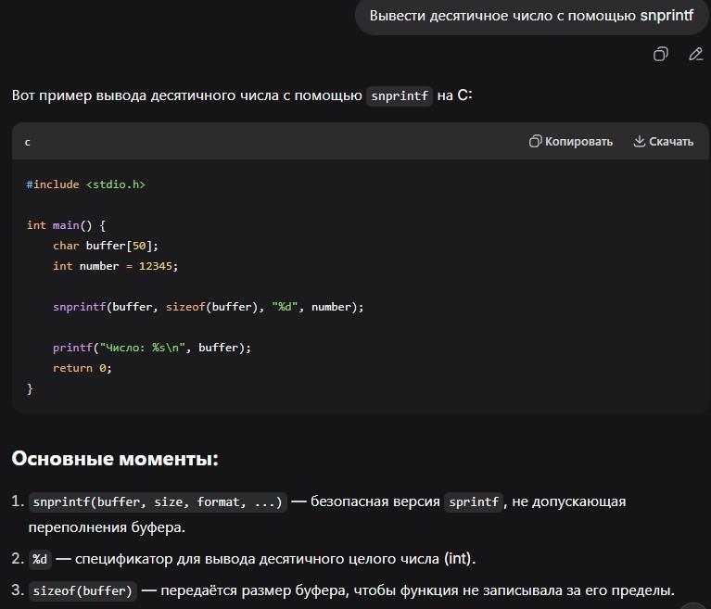Click the snprintf call line in code
Viewport: 711px width, 609px height.
(x=209, y=307)
